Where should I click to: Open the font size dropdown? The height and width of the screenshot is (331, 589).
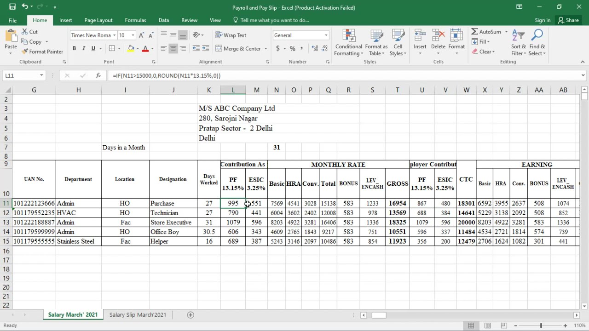tap(133, 35)
